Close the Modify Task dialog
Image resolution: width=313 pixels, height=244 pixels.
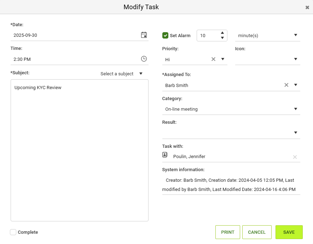(x=307, y=7)
